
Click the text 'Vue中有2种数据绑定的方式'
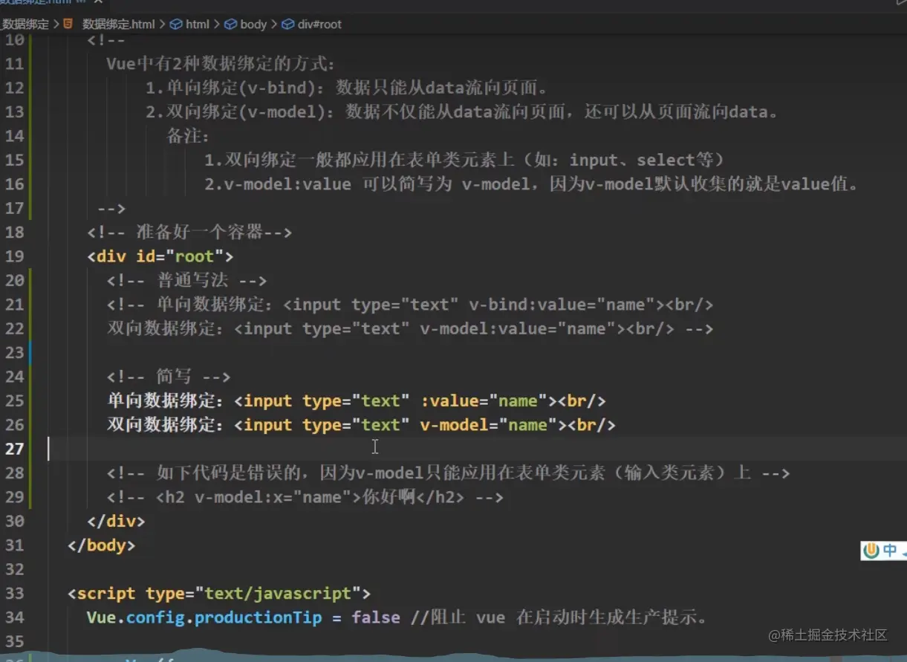click(x=218, y=64)
